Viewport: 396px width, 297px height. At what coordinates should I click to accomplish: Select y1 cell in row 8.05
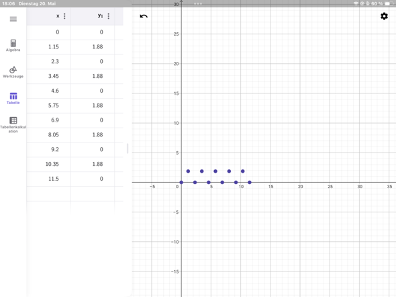[93, 134]
